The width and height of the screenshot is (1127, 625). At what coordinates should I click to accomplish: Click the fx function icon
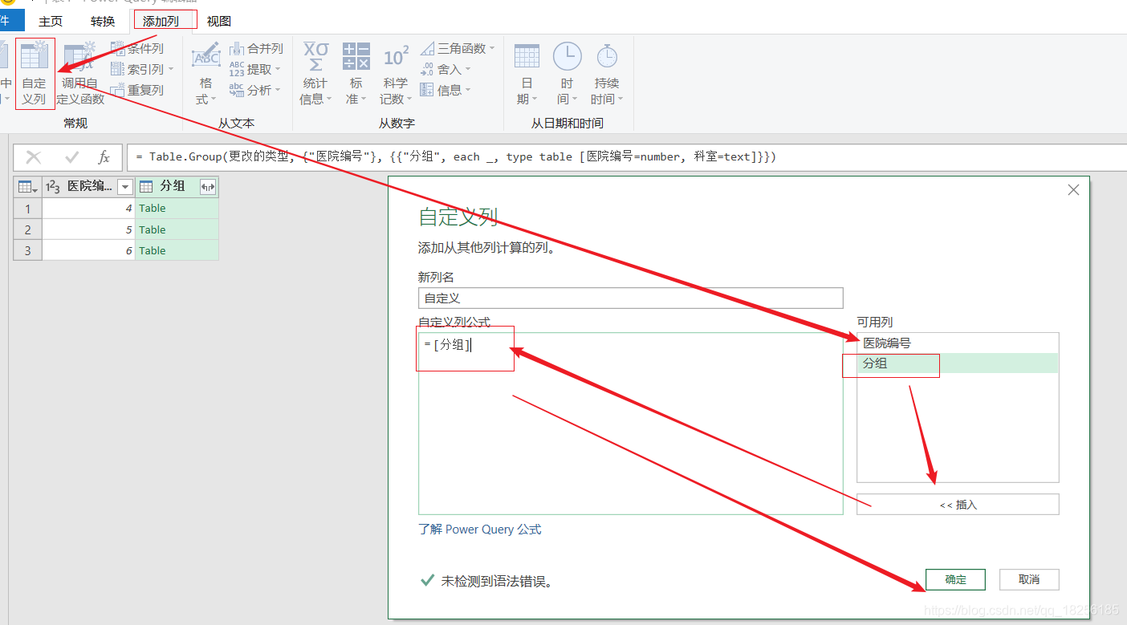[x=104, y=157]
